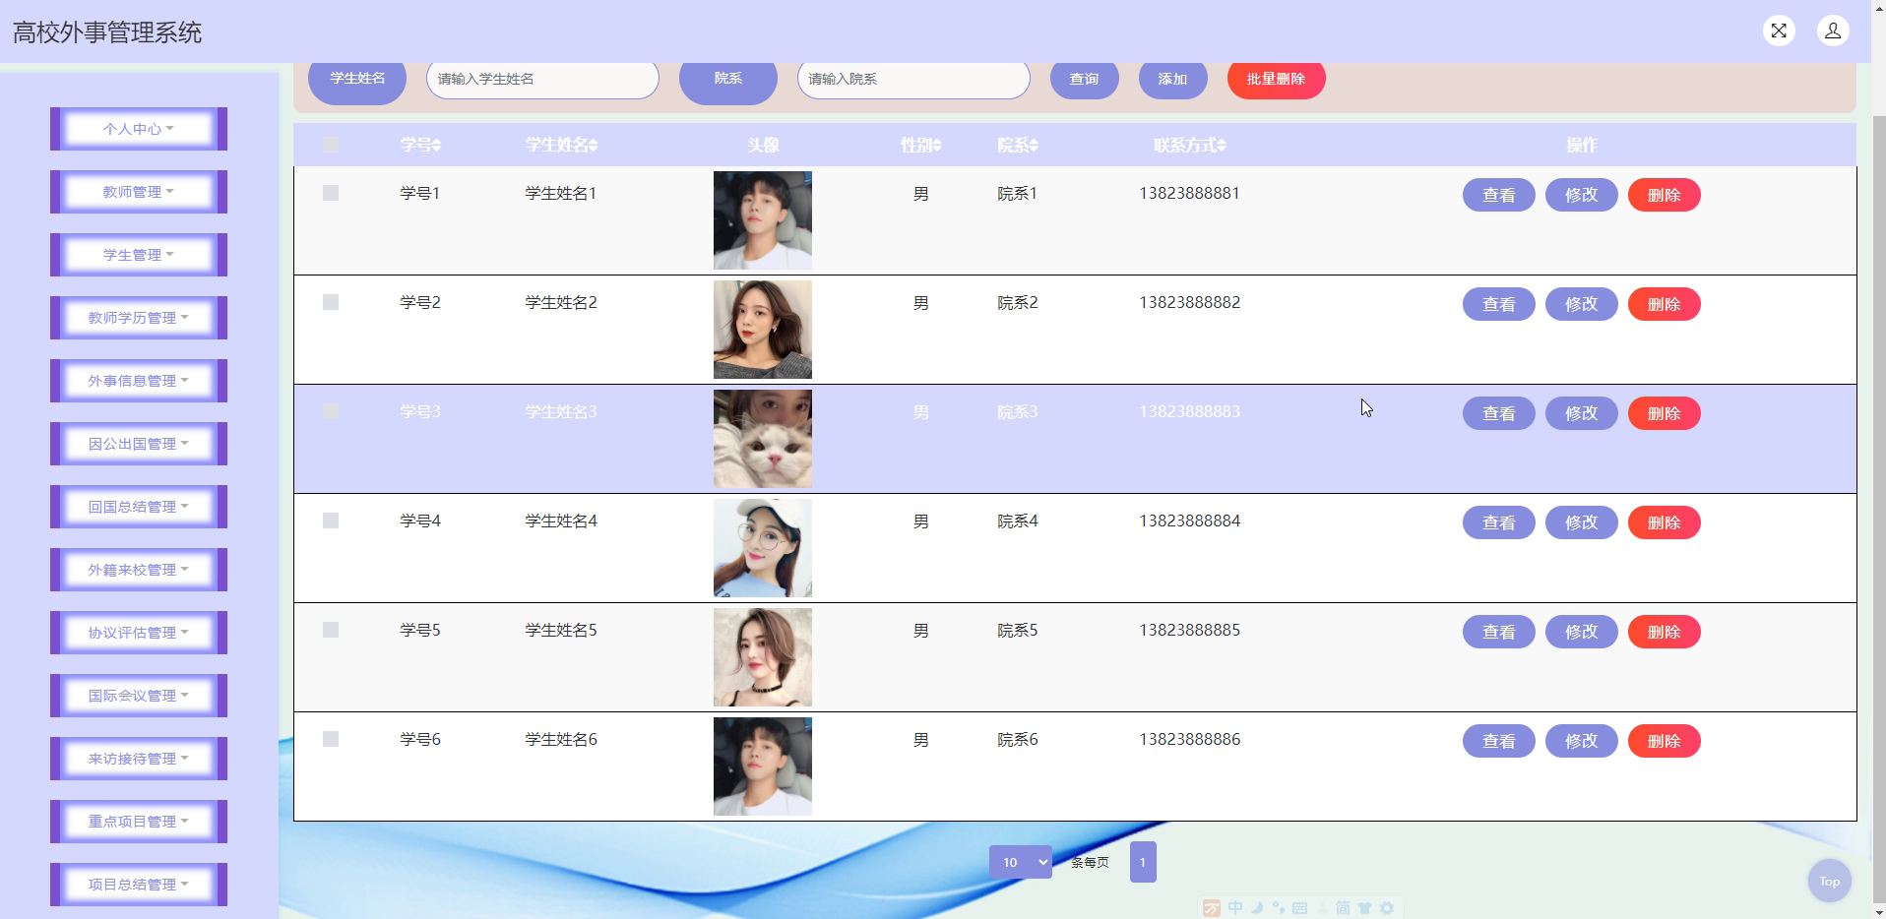Screen dimensions: 1886x919
Task: Sort by 院系 column arrows
Action: pos(1034,145)
